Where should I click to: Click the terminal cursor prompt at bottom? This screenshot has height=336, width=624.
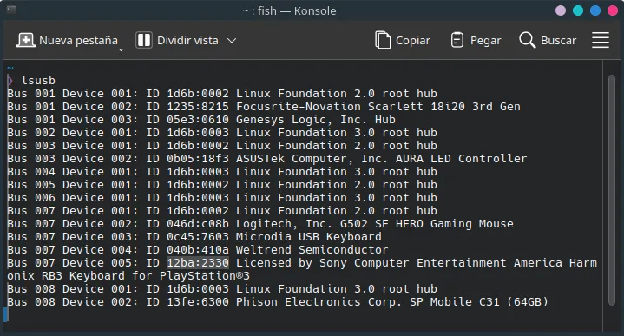tap(5, 314)
